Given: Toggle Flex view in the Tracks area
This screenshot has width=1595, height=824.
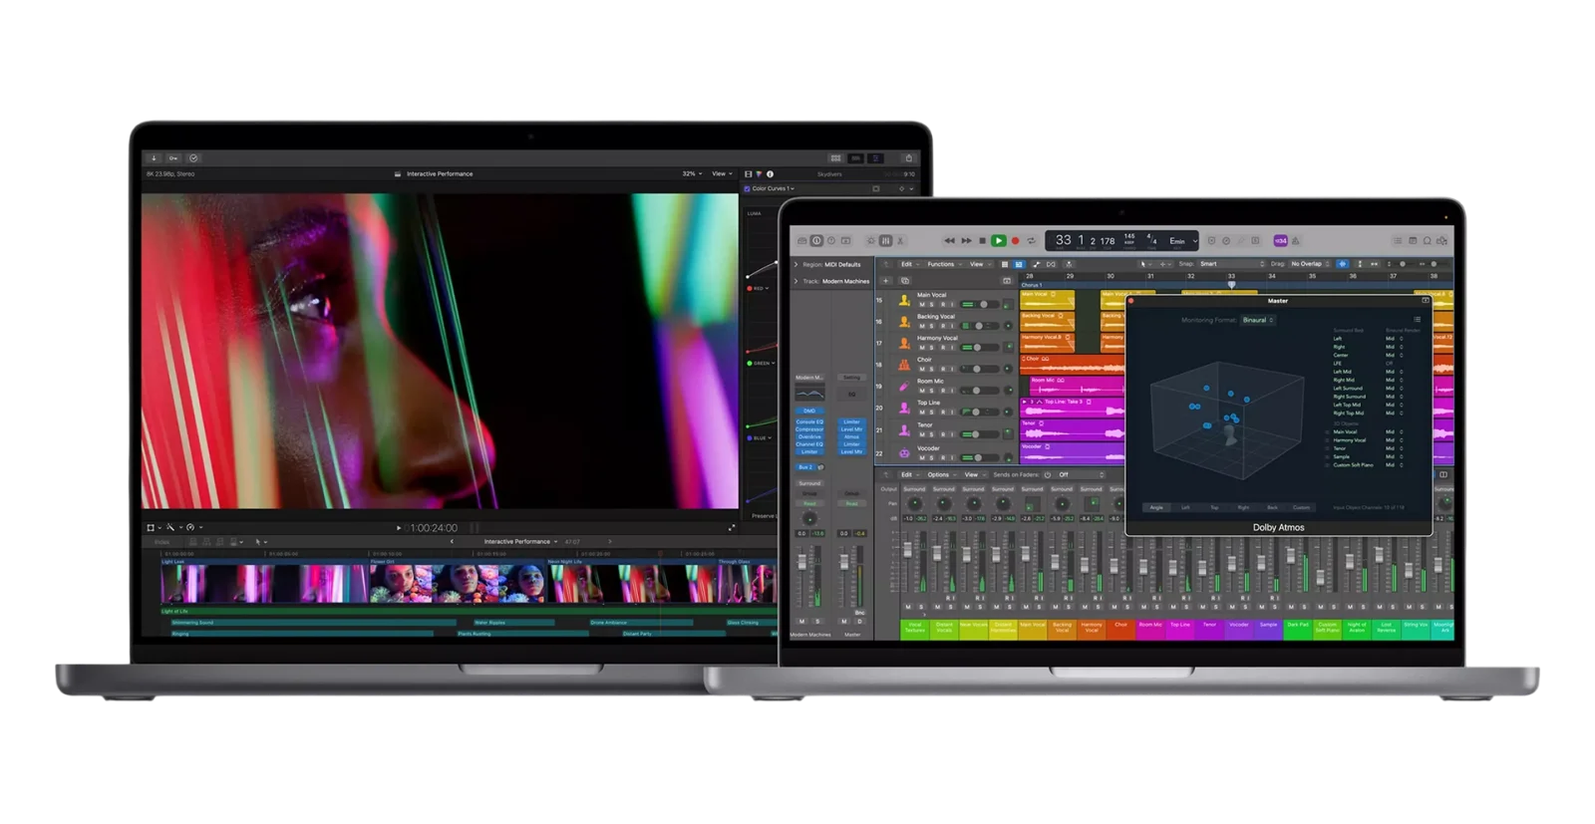Looking at the screenshot, I should [x=1051, y=265].
